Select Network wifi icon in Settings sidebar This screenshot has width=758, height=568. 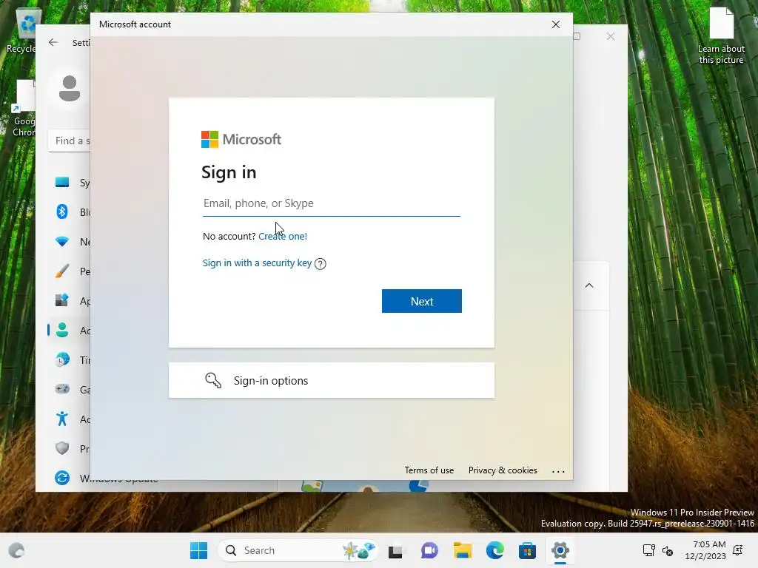pos(62,242)
